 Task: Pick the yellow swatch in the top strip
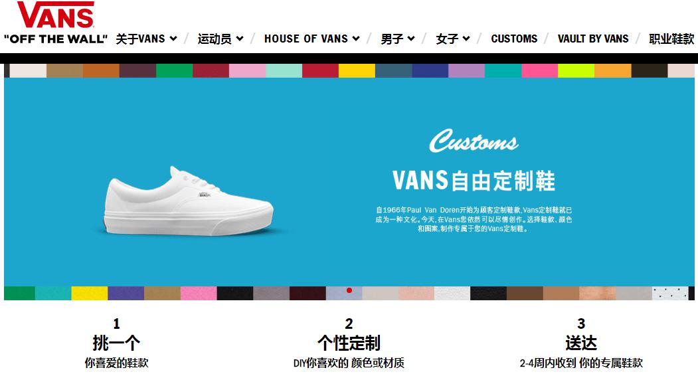click(357, 71)
